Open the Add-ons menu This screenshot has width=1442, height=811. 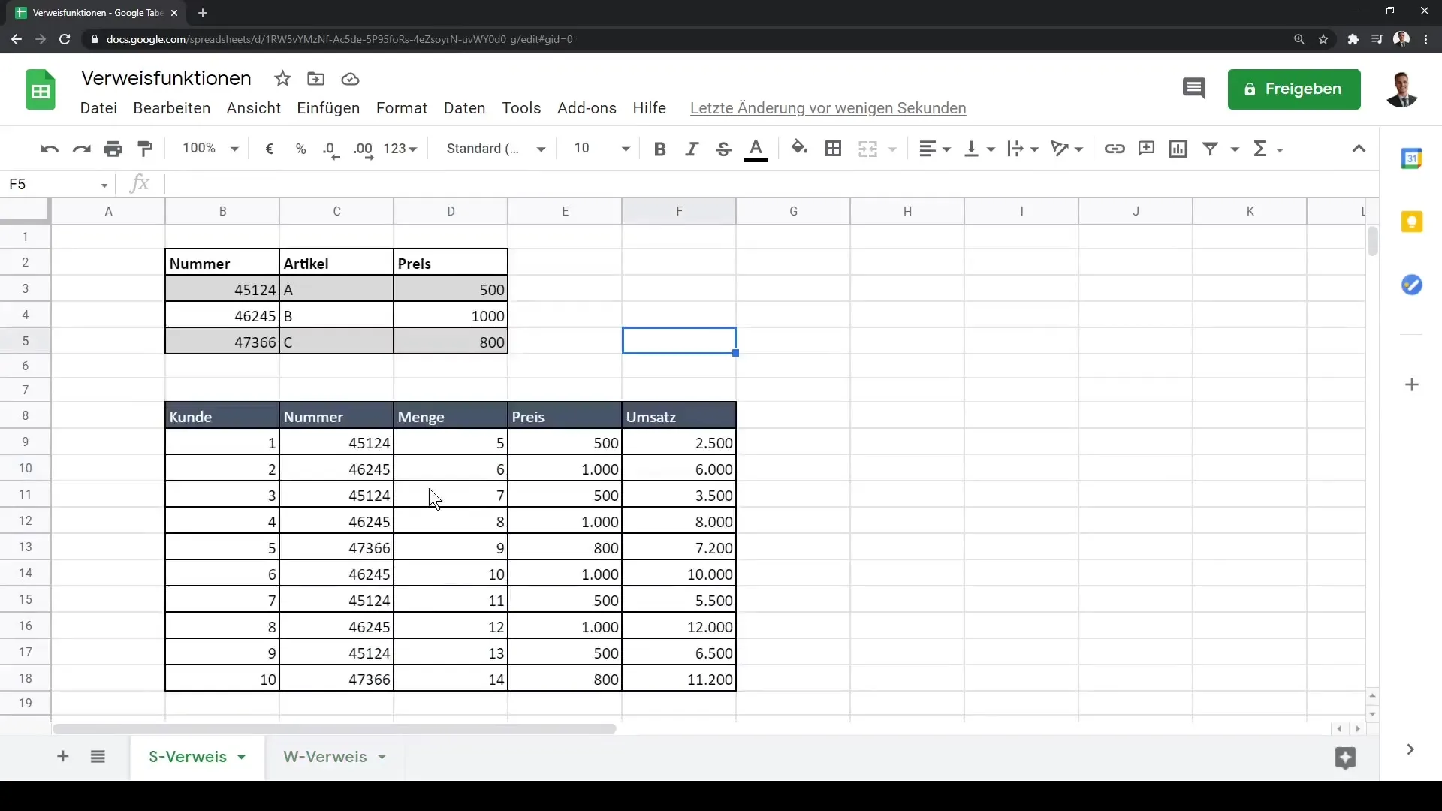587,108
